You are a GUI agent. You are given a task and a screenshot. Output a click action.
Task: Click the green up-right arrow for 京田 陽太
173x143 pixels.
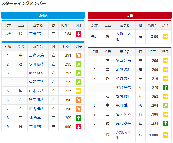click(x=79, y=64)
